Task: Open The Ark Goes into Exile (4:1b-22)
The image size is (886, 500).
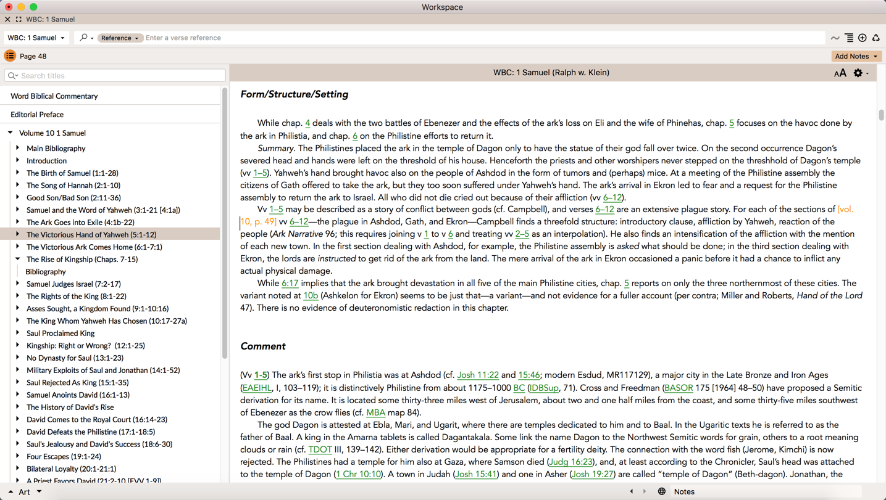Action: point(80,223)
